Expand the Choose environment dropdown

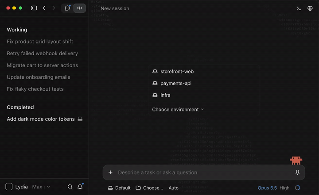(178, 110)
